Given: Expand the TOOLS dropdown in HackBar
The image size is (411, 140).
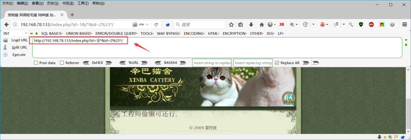Looking at the screenshot, I should tap(147, 33).
